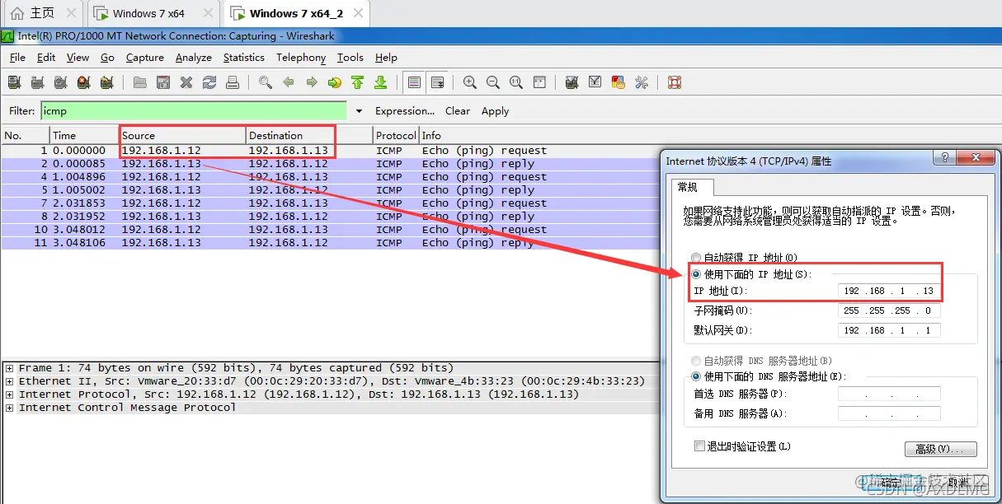The height and width of the screenshot is (504, 1002).
Task: Click the 首选 DNS 服务器 field
Action: click(889, 394)
